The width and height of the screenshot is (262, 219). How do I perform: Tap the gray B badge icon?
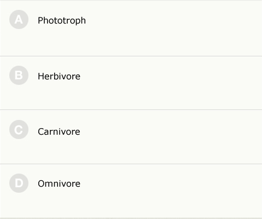coord(19,75)
